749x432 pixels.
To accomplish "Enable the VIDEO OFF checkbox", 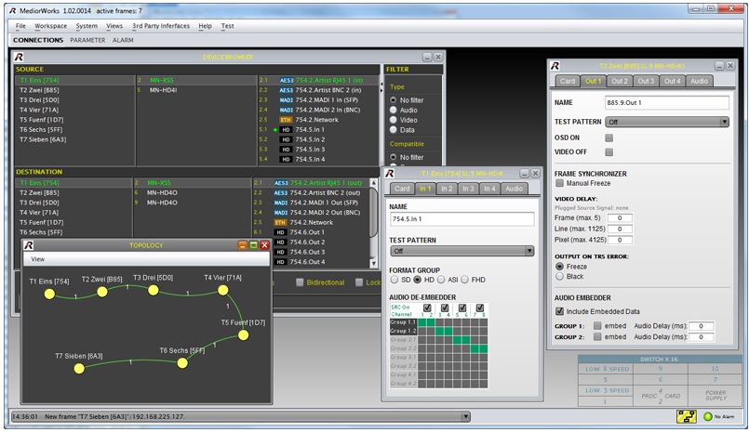I will coord(609,152).
